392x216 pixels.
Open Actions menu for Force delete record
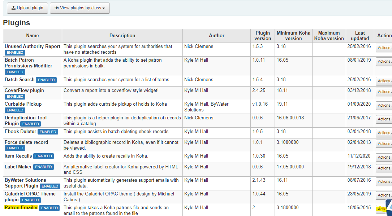(x=384, y=144)
